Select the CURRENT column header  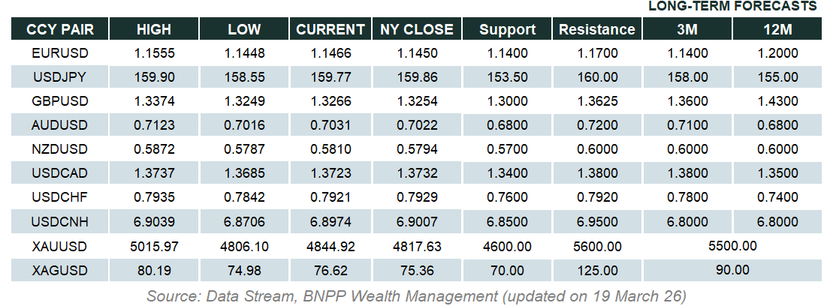click(x=330, y=30)
